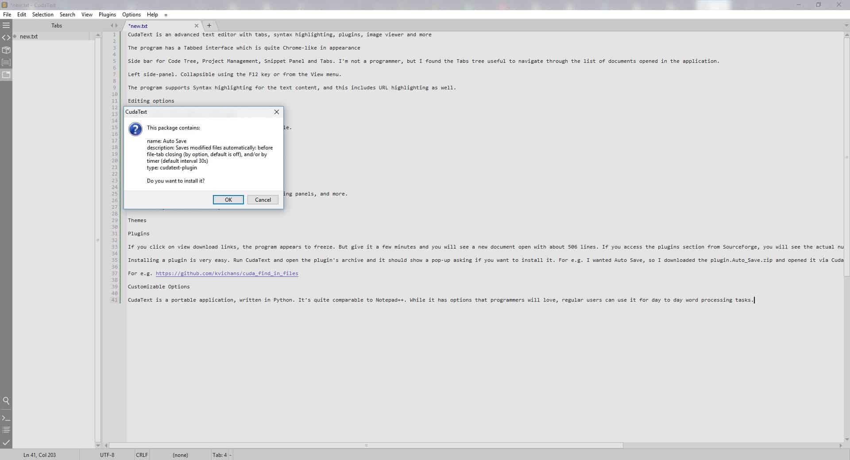Choose lexer via (none) status field
Viewport: 850px width, 460px height.
pos(180,455)
